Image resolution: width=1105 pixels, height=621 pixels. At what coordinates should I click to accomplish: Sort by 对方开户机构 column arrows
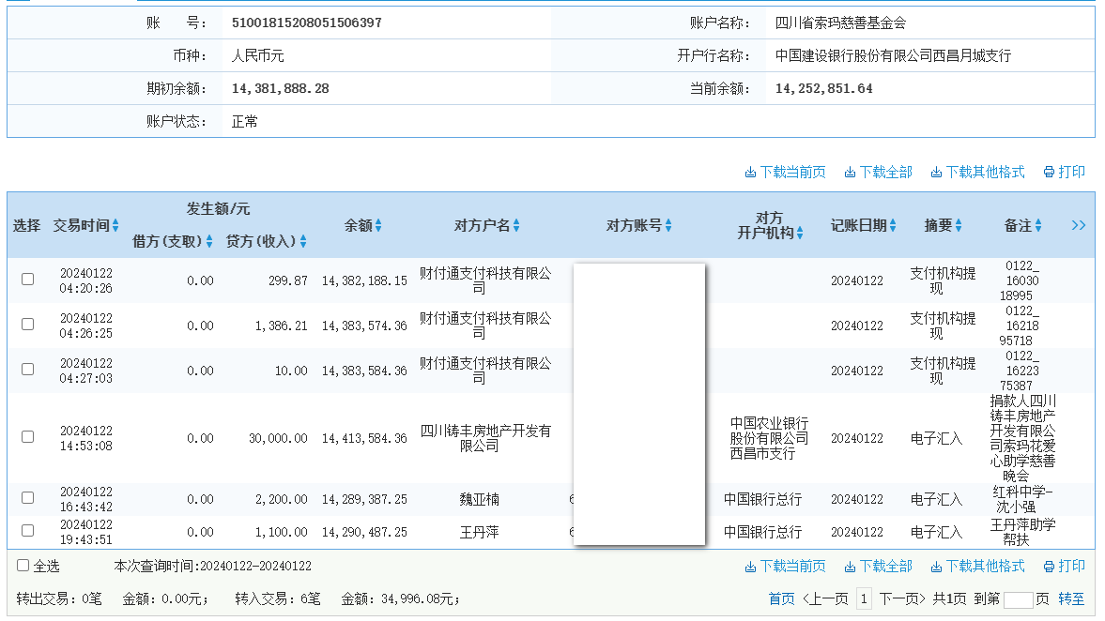[800, 233]
